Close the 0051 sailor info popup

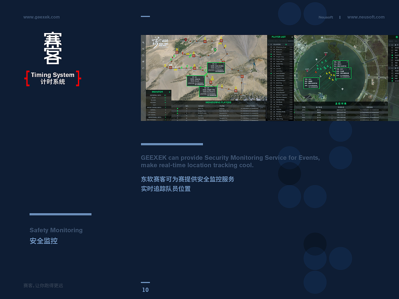[318, 79]
